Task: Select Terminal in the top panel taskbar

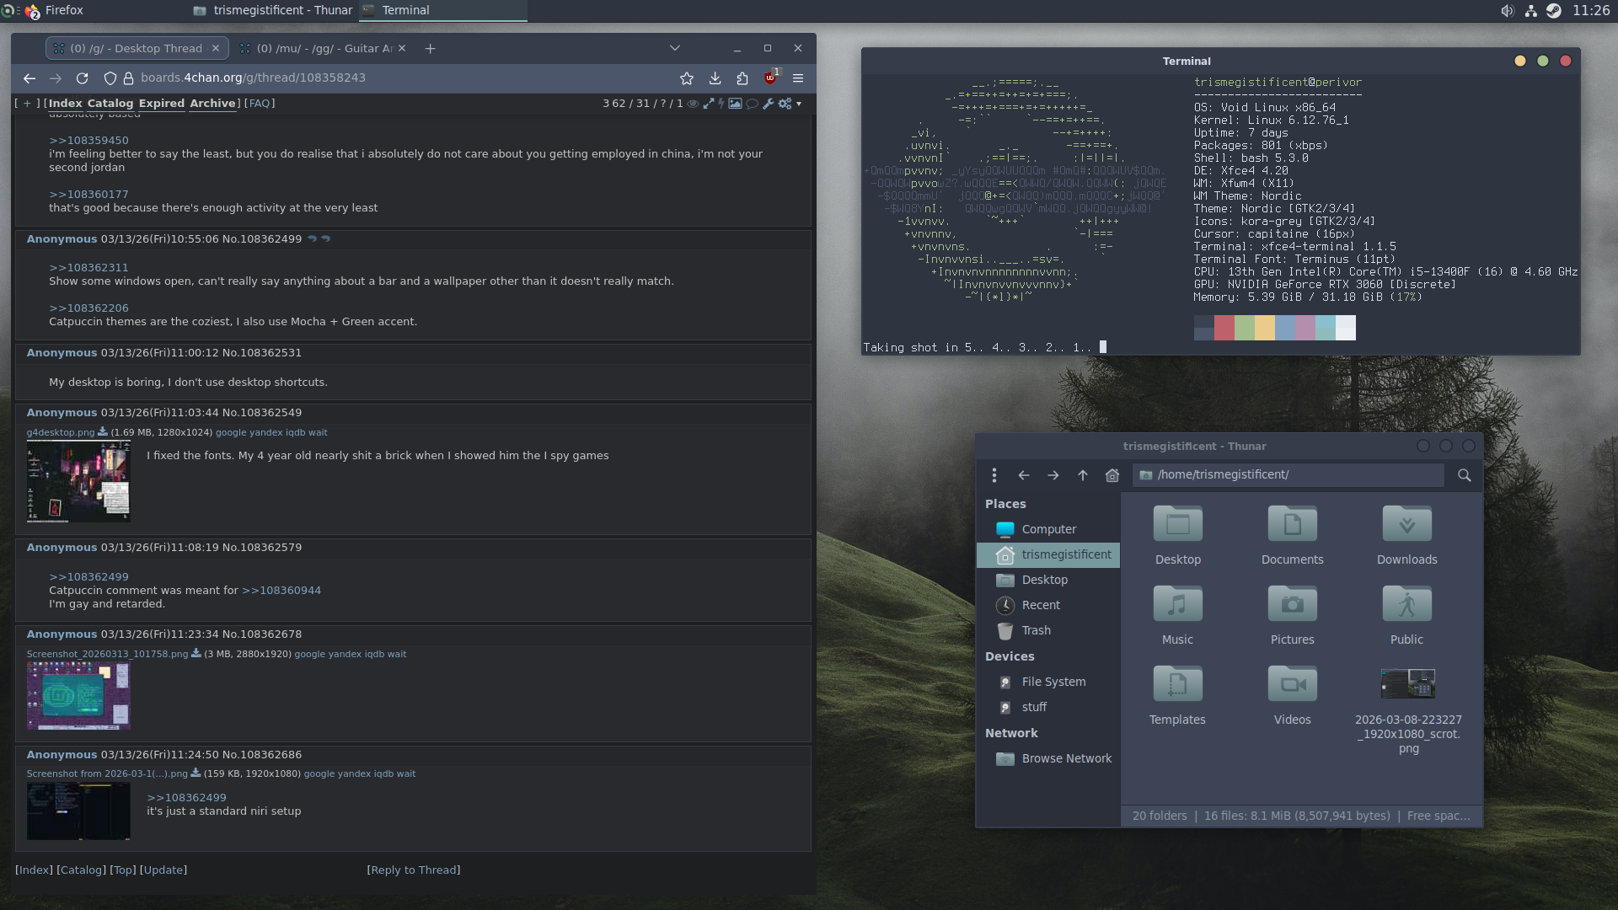Action: tap(405, 10)
